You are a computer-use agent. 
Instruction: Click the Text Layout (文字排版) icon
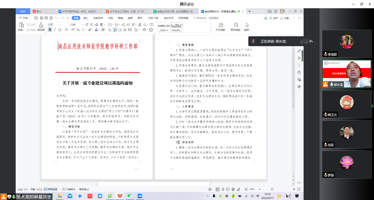[x=221, y=25]
